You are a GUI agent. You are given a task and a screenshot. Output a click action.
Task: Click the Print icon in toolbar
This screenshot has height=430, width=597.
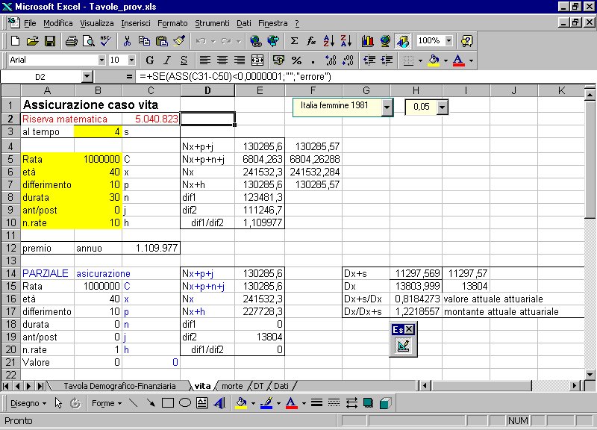coord(72,41)
